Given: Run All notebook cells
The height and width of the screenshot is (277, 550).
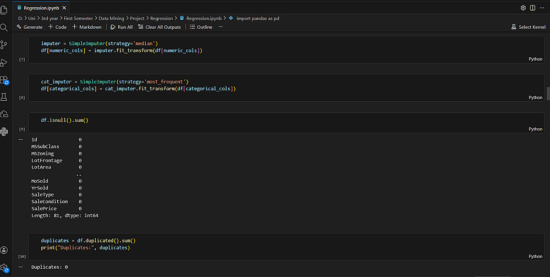Looking at the screenshot, I should 122,27.
